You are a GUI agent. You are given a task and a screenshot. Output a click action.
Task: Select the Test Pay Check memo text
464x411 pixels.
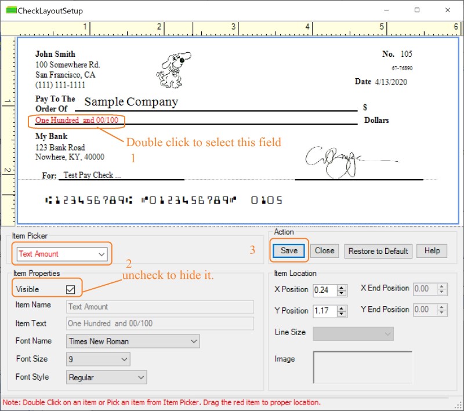92,175
